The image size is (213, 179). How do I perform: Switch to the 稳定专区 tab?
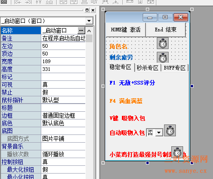click(x=121, y=67)
